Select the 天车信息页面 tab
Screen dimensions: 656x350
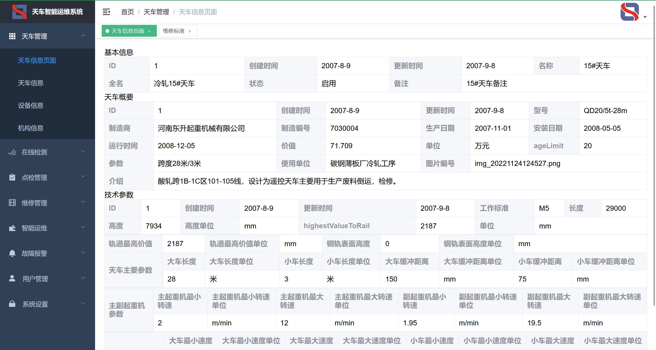pos(128,31)
